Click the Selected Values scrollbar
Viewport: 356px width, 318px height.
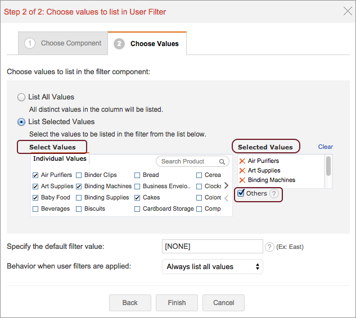pyautogui.click(x=328, y=166)
